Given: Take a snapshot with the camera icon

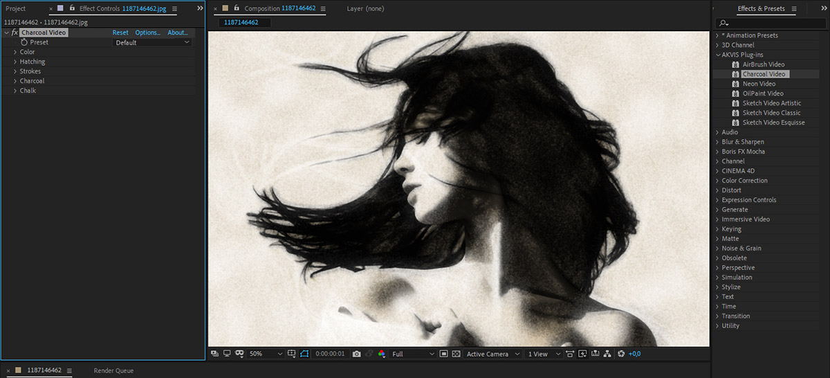Looking at the screenshot, I should click(x=356, y=354).
